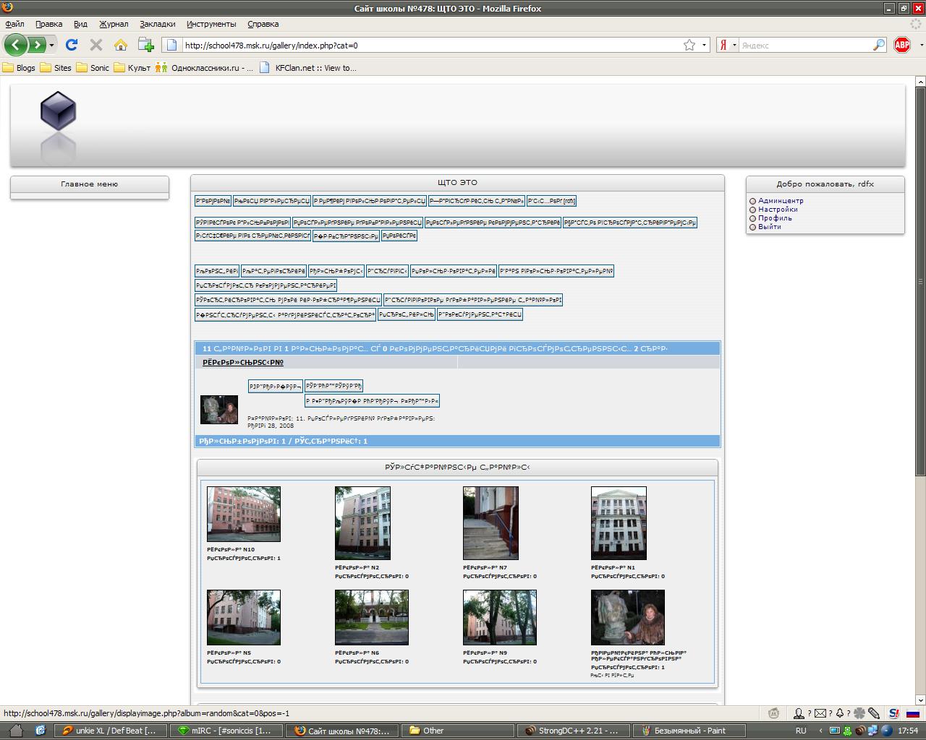Viewport: 926px width, 740px height.
Task: Run search with the magnifier icon
Action: click(x=879, y=45)
